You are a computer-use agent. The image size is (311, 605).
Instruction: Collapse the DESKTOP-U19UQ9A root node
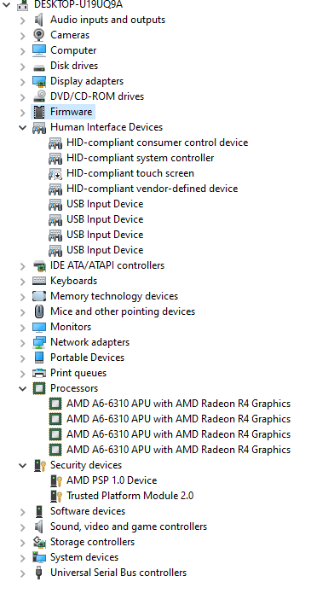pos(6,4)
